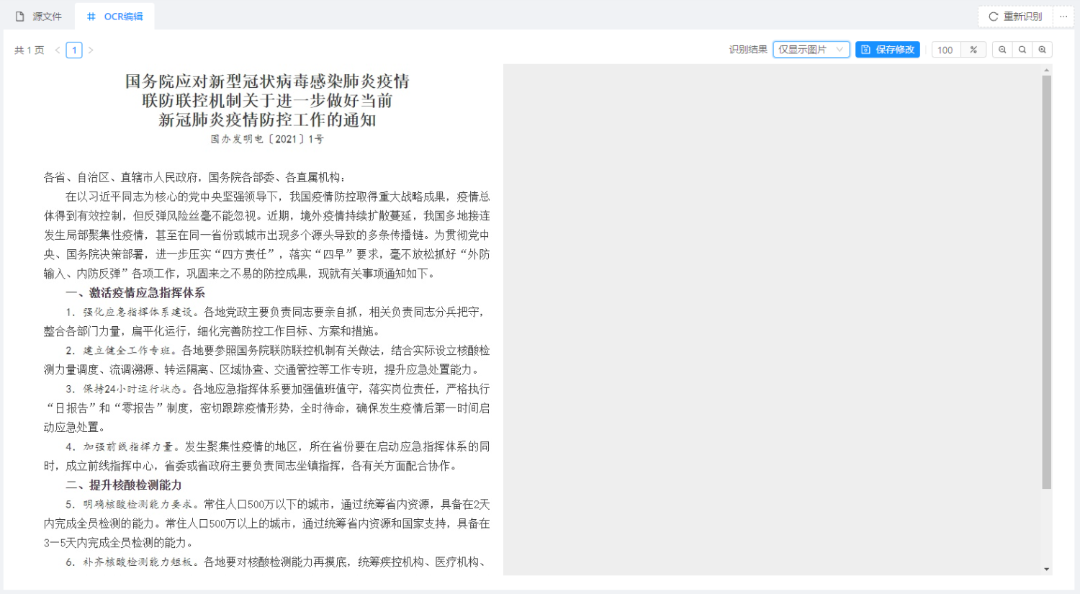This screenshot has height=594, width=1080.
Task: Click the title line 新冠肺炎疫情防控工作的通知
Action: [267, 120]
